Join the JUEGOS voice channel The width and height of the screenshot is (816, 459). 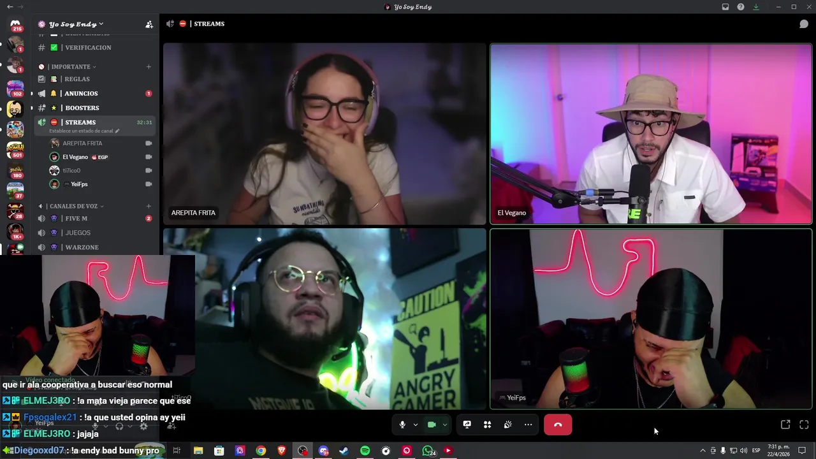(x=94, y=233)
